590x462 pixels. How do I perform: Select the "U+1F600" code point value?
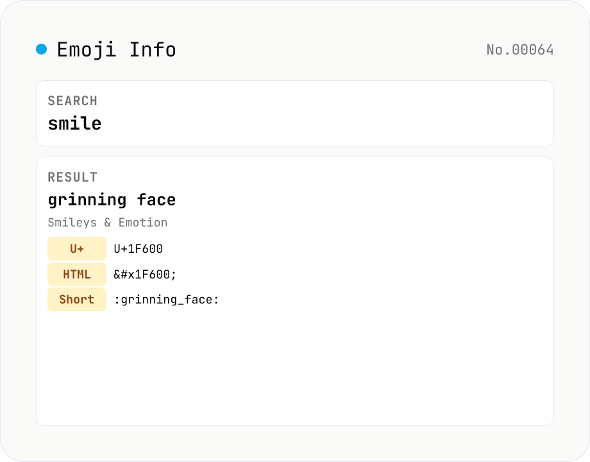138,249
